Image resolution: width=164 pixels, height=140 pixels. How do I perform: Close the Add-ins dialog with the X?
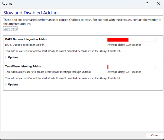(158, 4)
